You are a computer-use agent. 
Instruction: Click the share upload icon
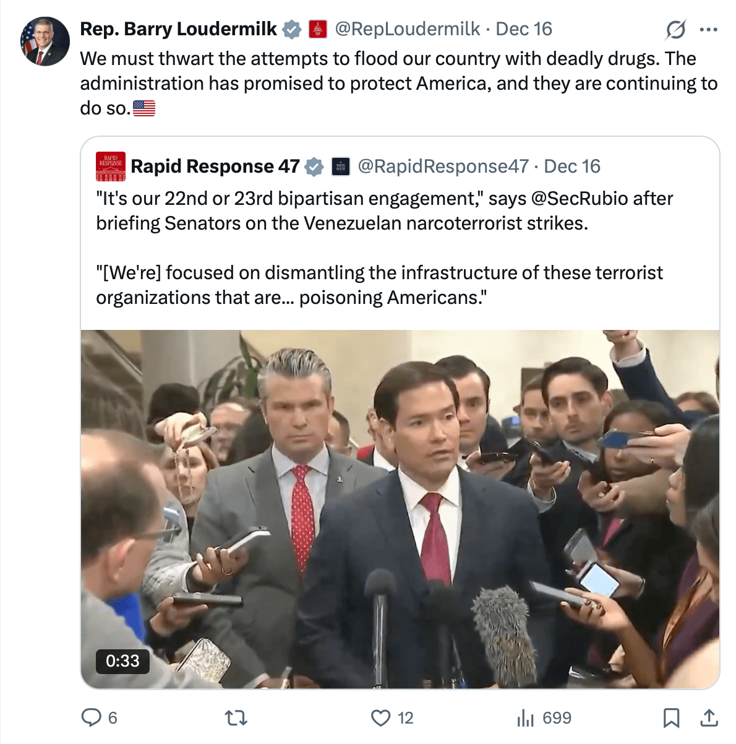709,717
